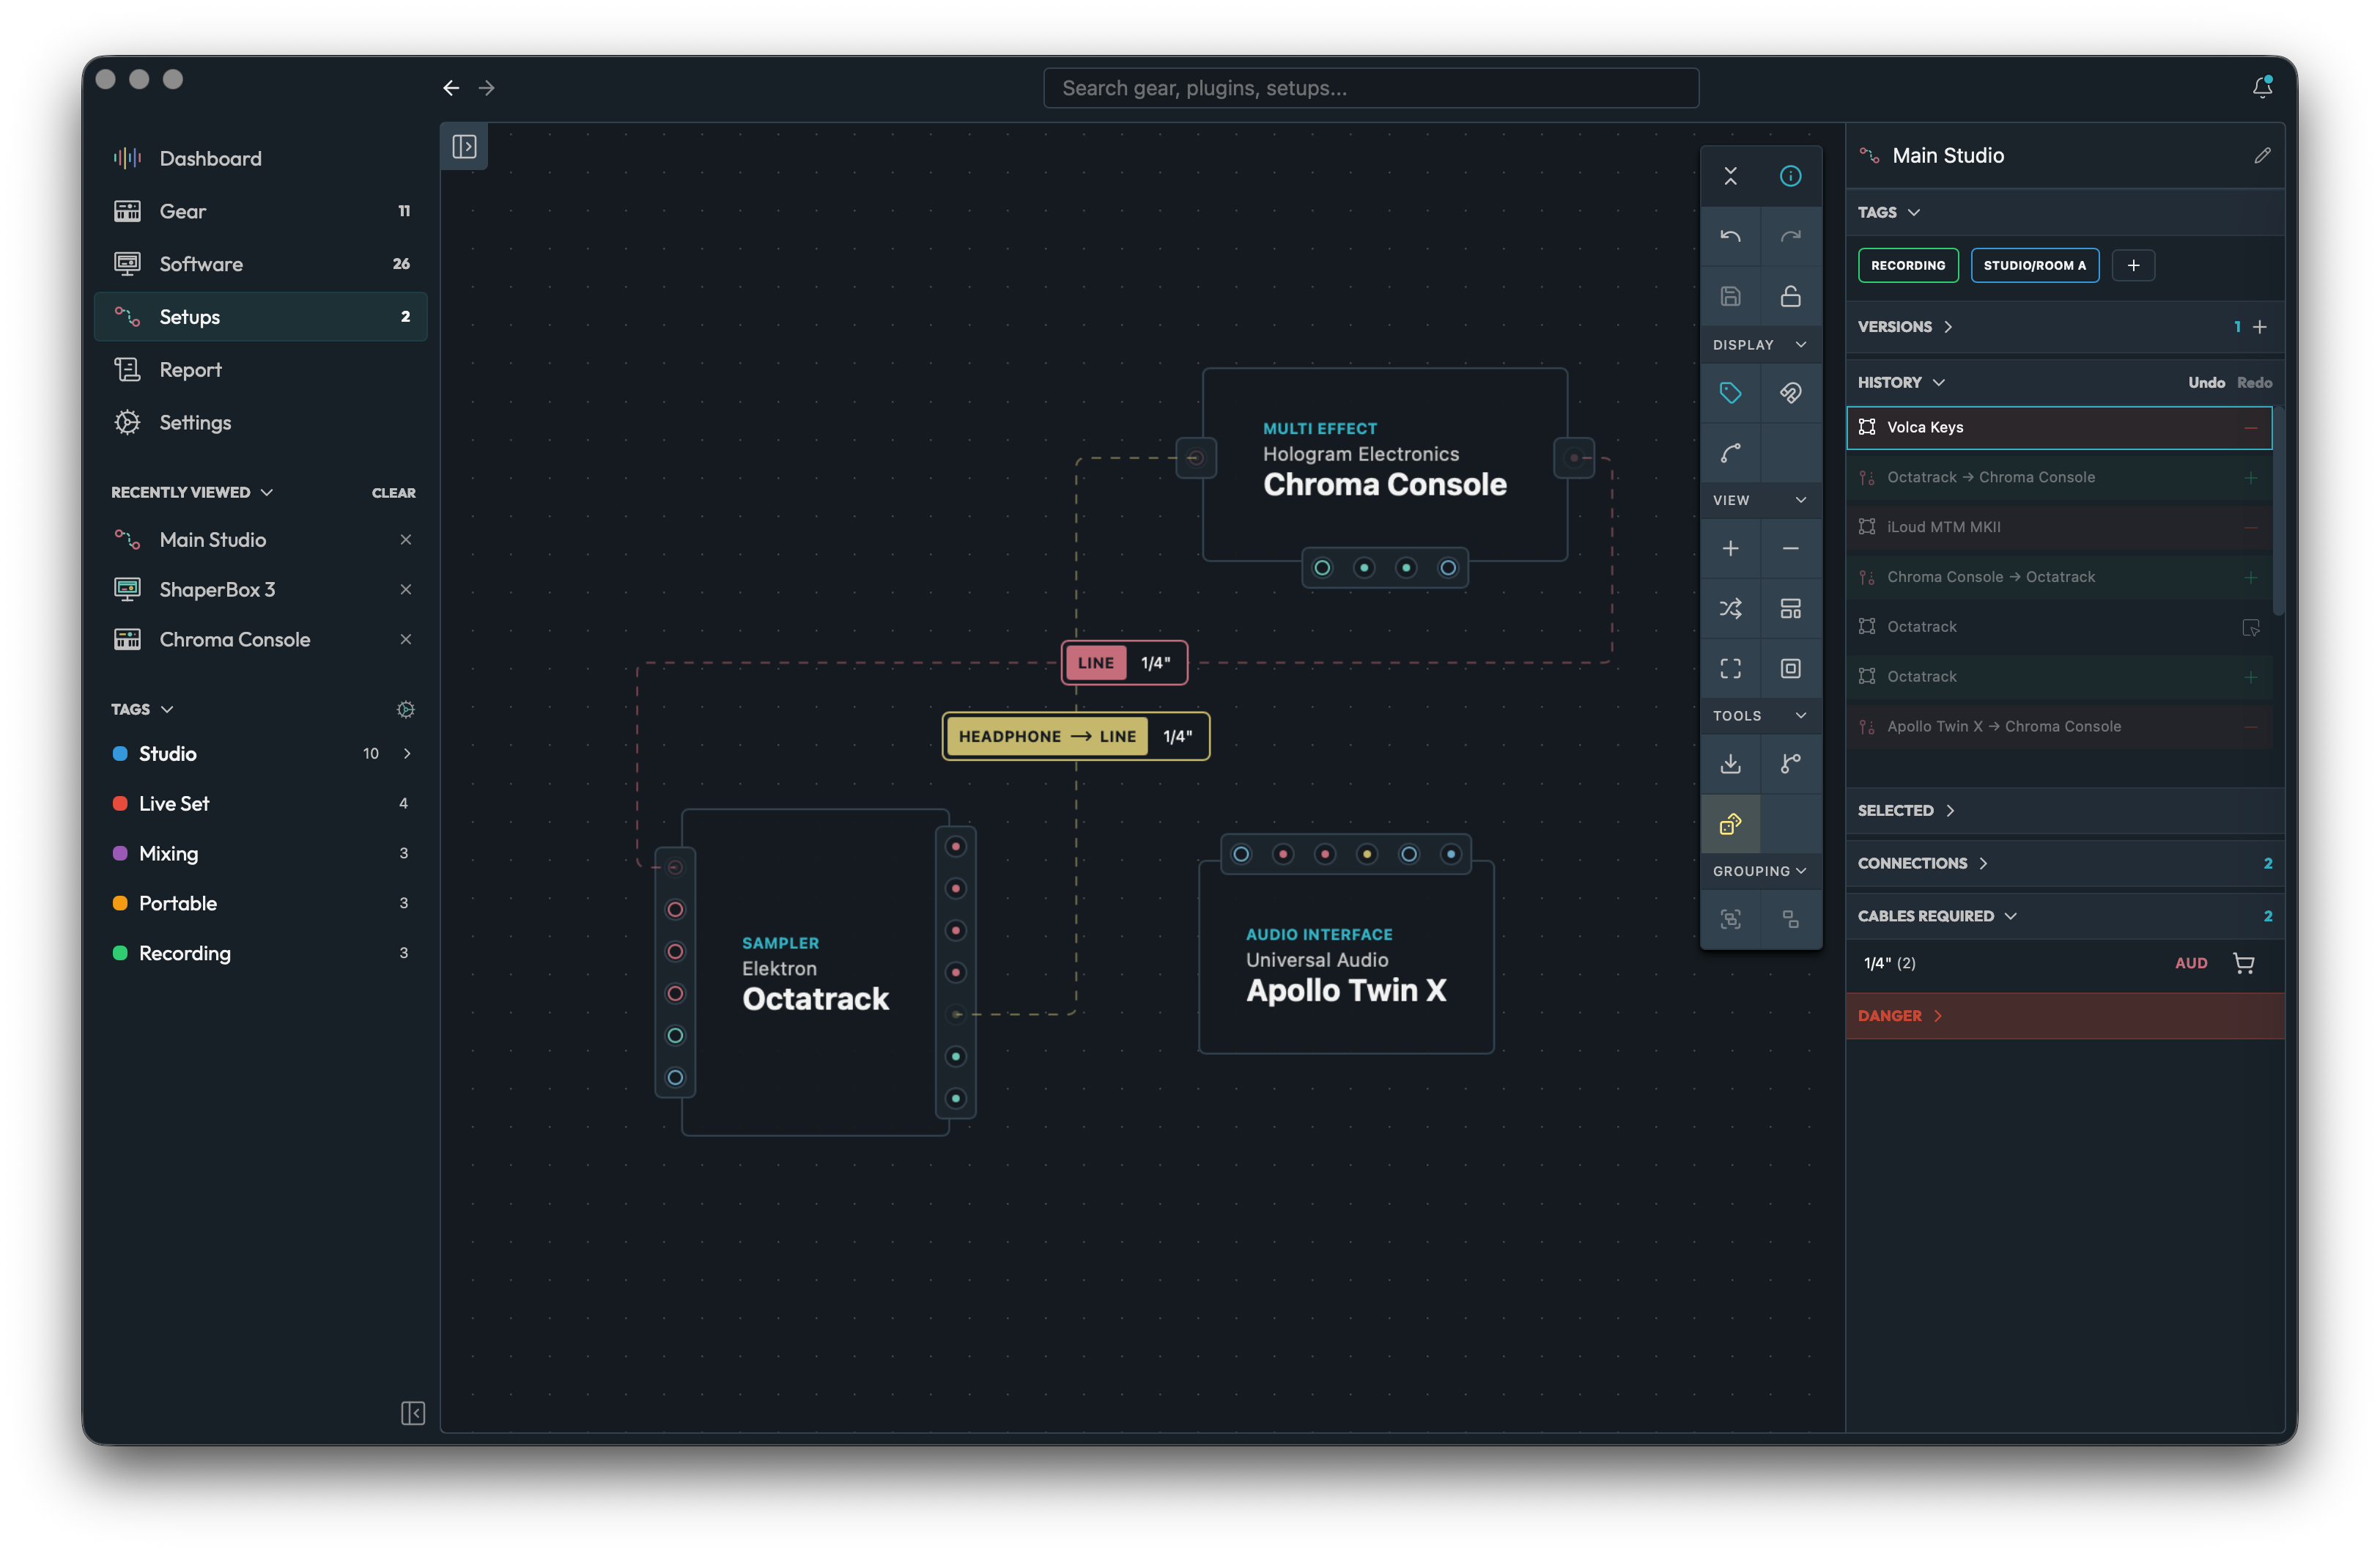
Task: Click CLEAR for recently viewed
Action: pyautogui.click(x=393, y=493)
